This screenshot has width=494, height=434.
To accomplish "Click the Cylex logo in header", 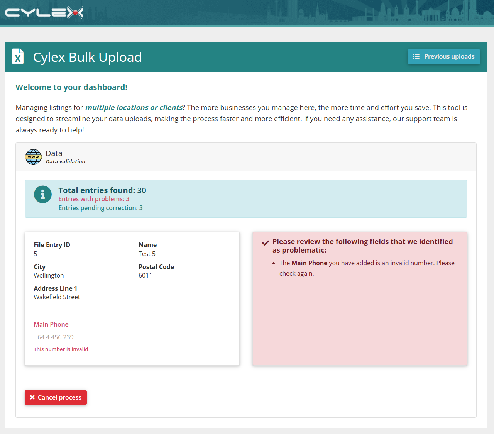I will point(44,13).
